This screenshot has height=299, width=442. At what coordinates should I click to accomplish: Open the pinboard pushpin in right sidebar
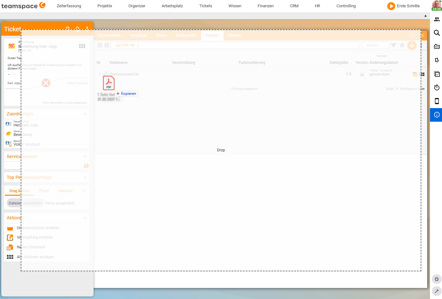437,60
